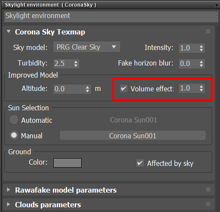220x212 pixels.
Task: Click the Fake horizon blur spinner arrows
Action: click(201, 64)
